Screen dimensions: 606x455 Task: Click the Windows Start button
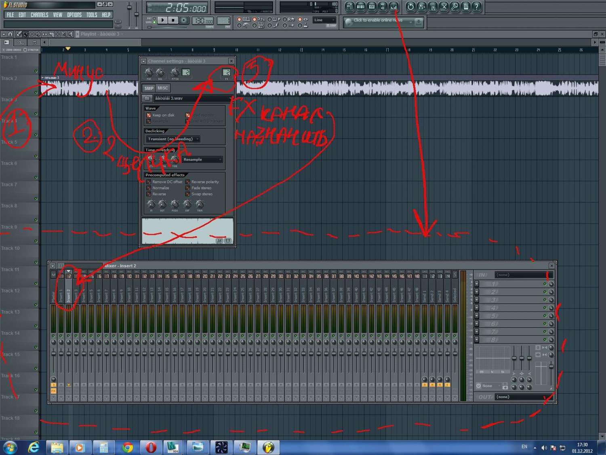(10, 447)
